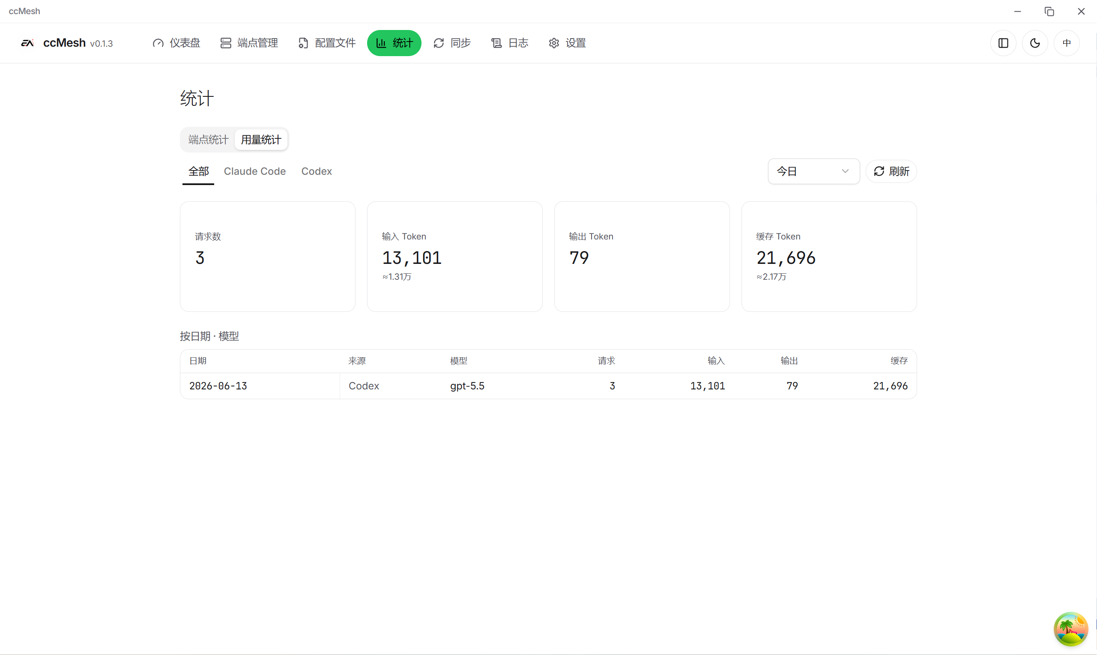Click the 日期 column header

point(198,361)
